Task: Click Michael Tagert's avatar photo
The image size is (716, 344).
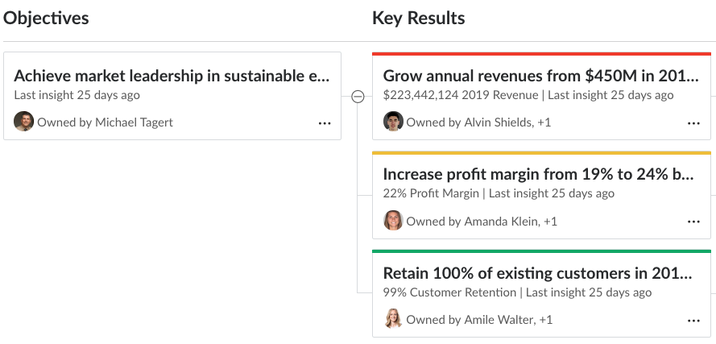Action: pos(23,122)
